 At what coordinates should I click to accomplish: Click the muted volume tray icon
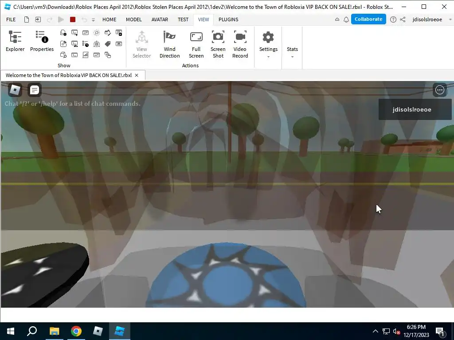tap(396, 331)
